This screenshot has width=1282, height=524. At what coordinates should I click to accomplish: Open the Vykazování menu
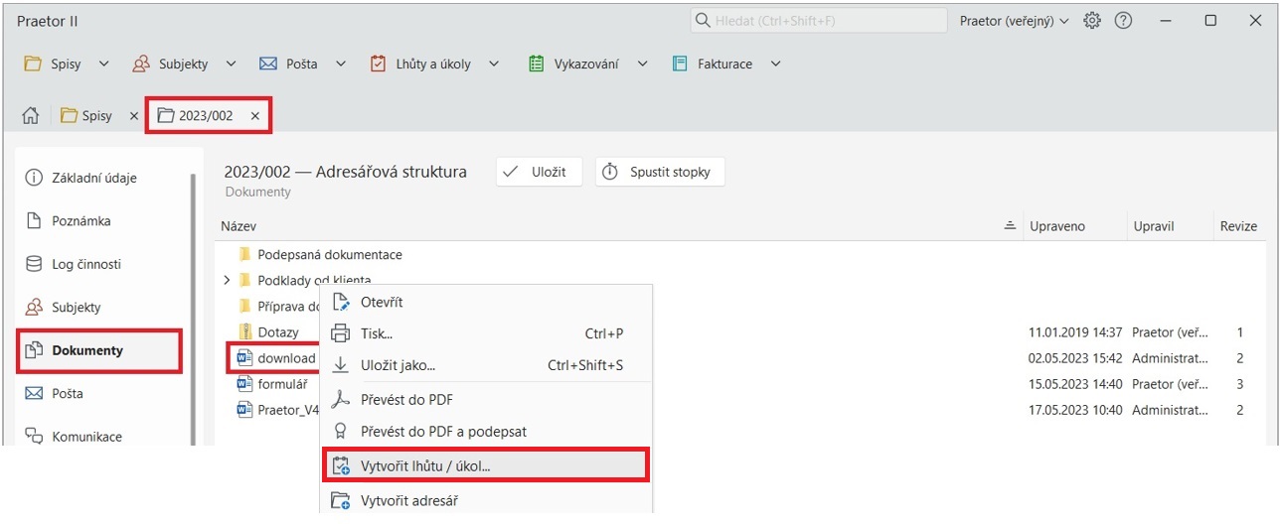(573, 64)
